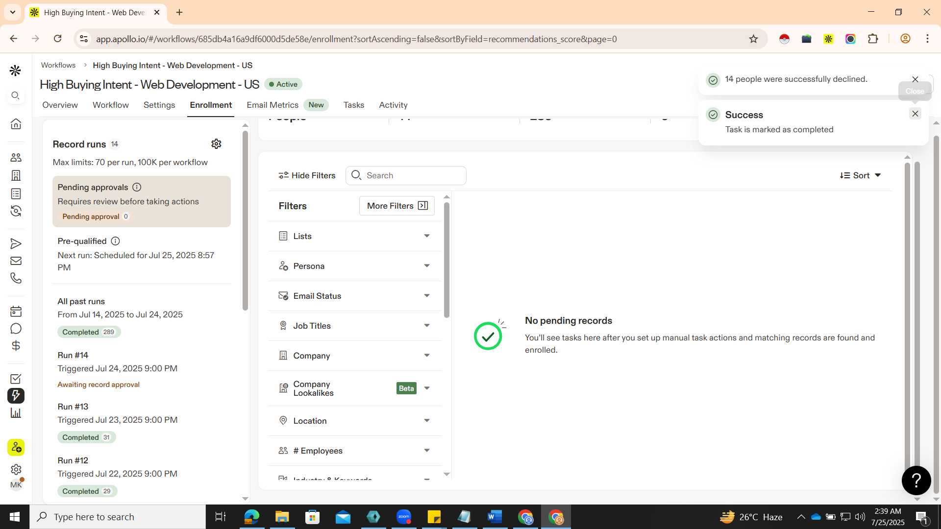Go to Home icon in sidebar
The width and height of the screenshot is (941, 529).
pyautogui.click(x=16, y=124)
